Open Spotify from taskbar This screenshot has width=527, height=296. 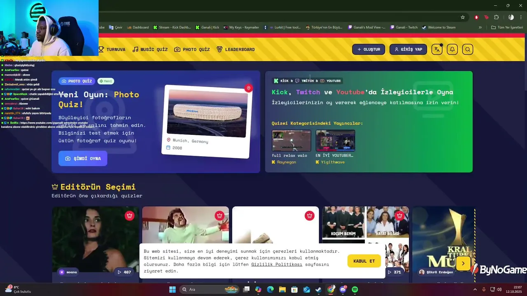click(x=355, y=289)
